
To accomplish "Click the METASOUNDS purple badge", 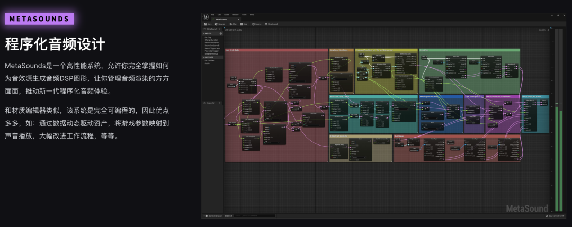I will click(39, 19).
